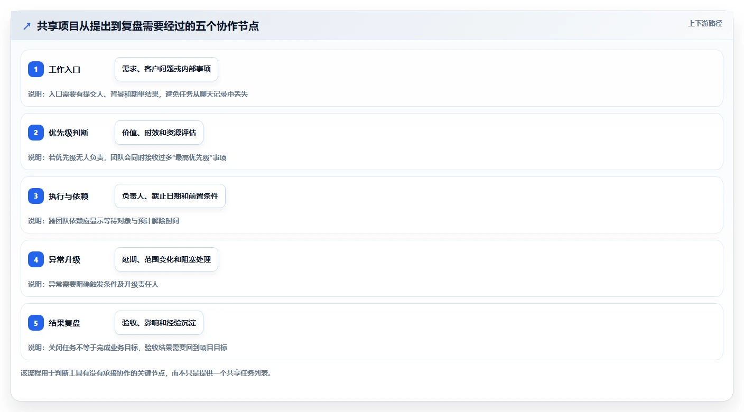Click the arrow icon beside the header title

27,26
